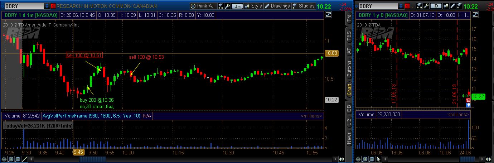
Task: Open think A.I. in left chart toolbar
Action: (203, 6)
